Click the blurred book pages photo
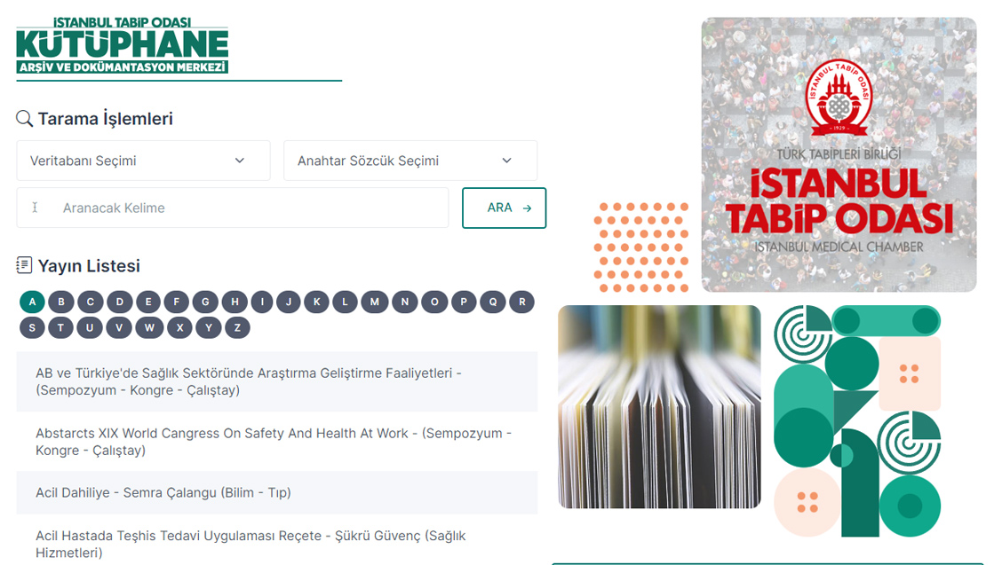 coord(659,406)
